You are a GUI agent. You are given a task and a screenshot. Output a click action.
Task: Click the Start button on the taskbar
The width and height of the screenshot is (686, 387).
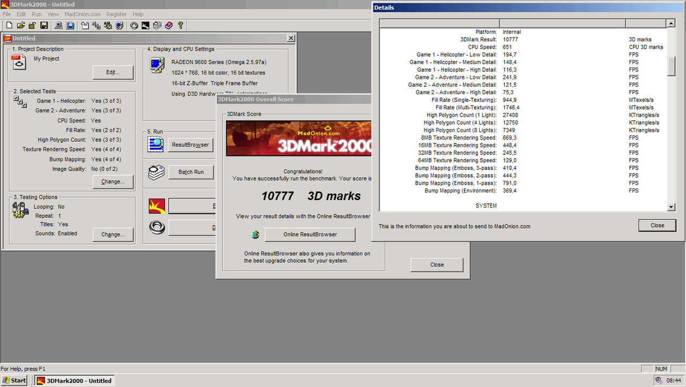(x=13, y=380)
